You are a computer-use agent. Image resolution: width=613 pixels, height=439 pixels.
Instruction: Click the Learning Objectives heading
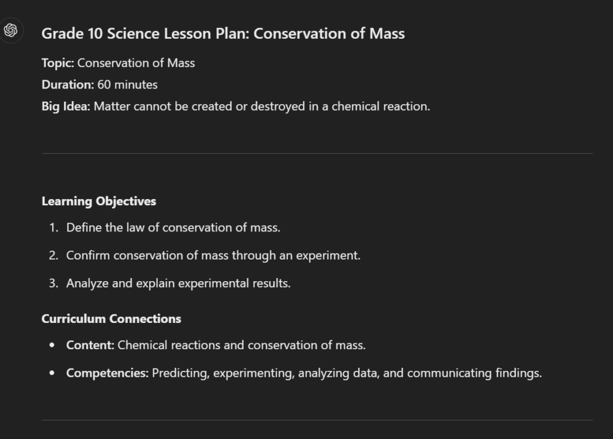pos(99,201)
